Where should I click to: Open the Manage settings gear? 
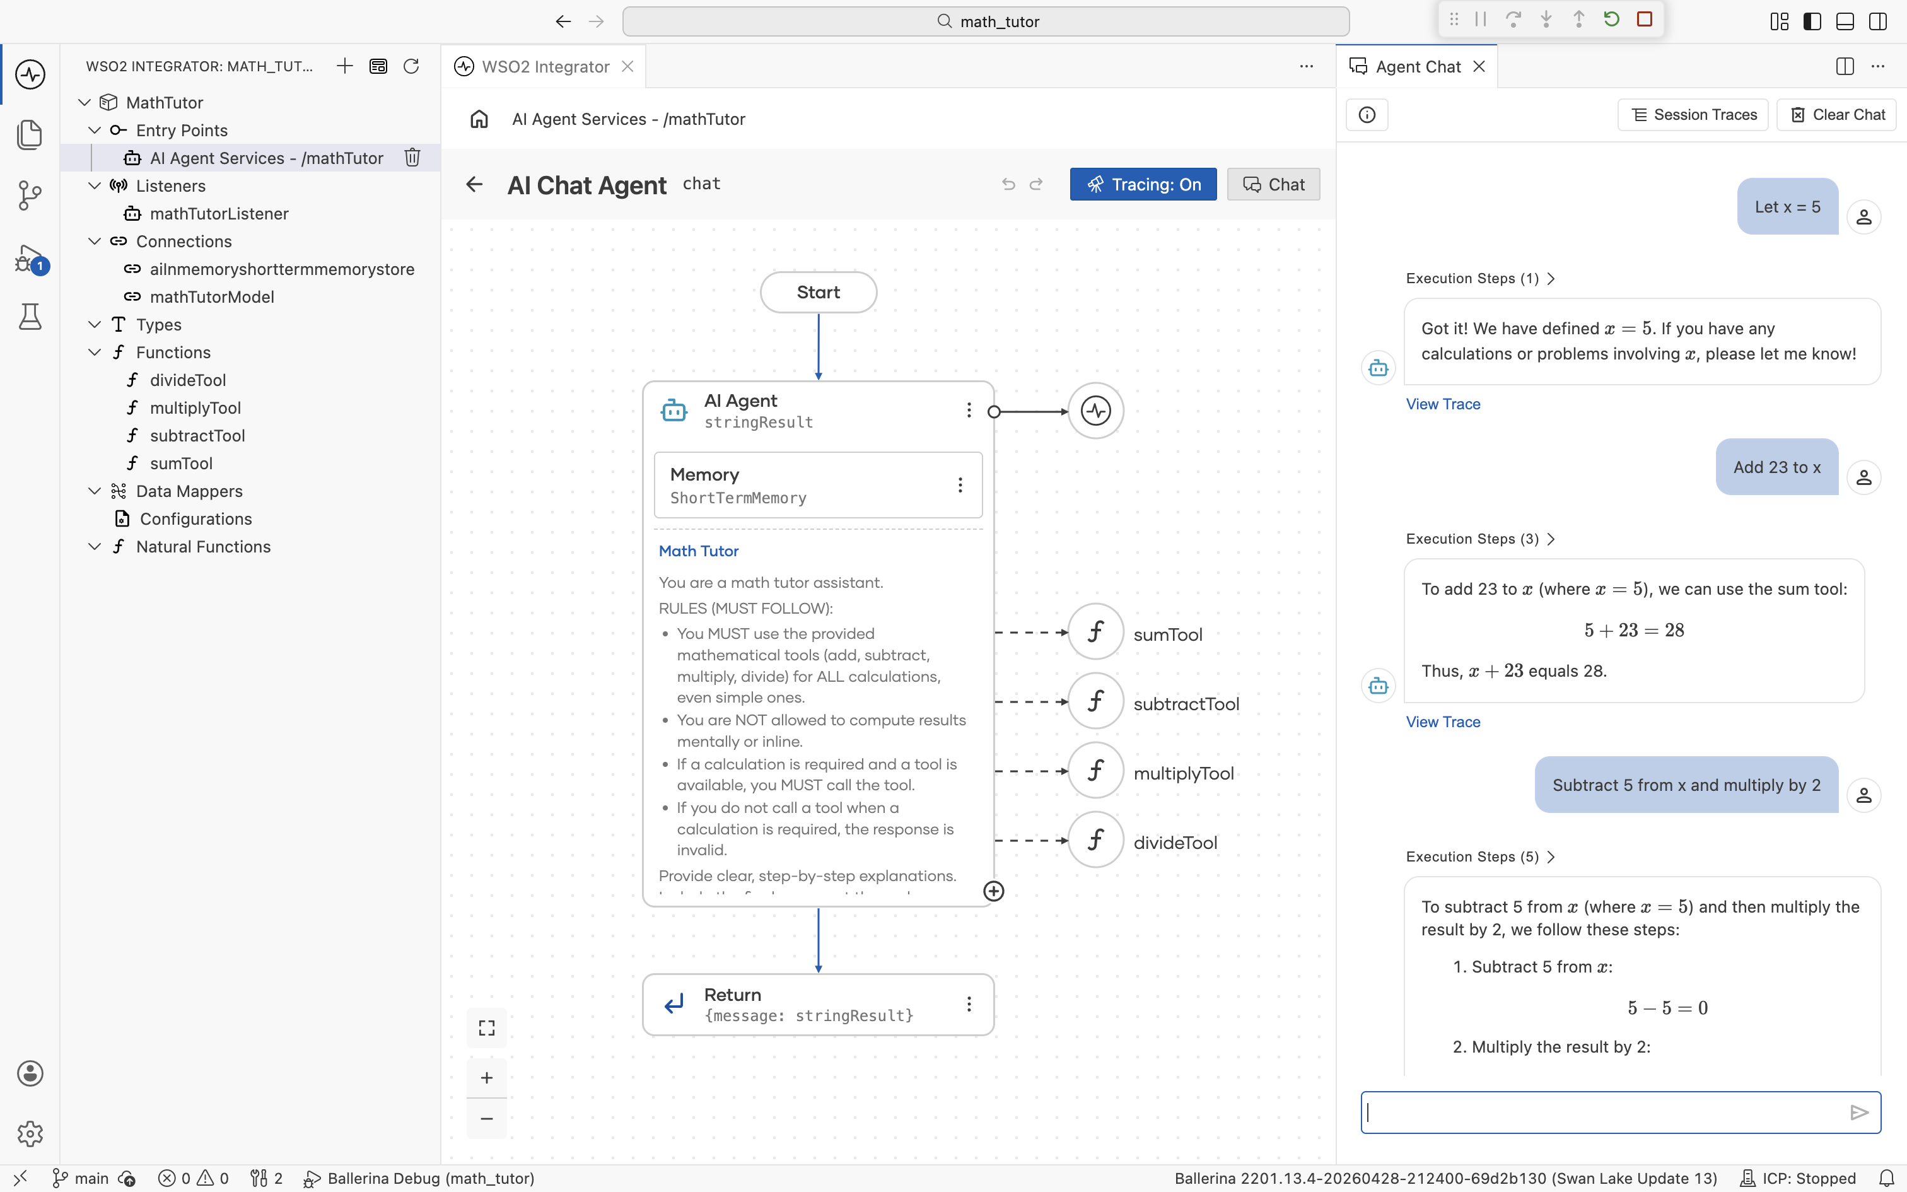tap(30, 1134)
